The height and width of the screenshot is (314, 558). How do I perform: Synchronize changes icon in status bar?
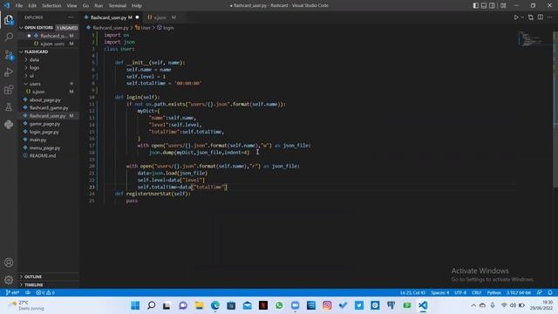coord(28,293)
